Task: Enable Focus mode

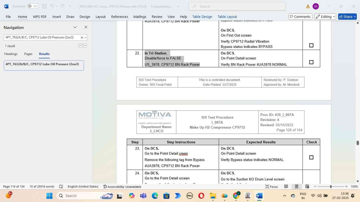Action: [x=271, y=186]
